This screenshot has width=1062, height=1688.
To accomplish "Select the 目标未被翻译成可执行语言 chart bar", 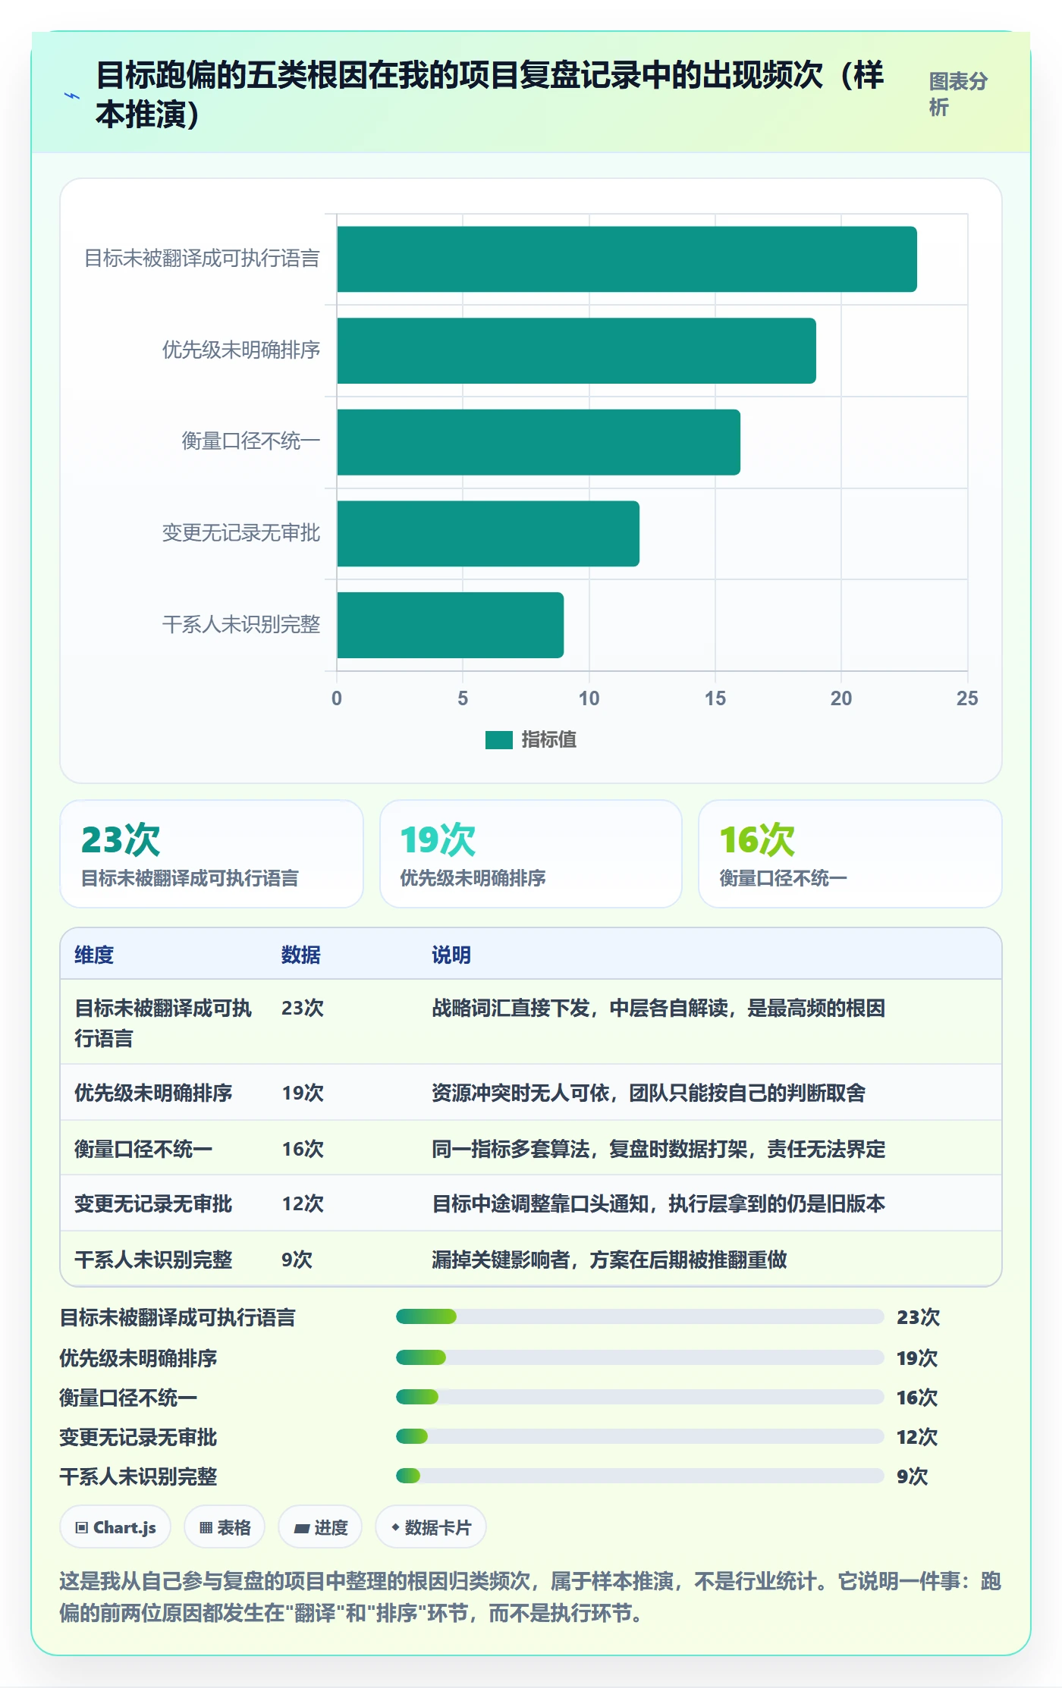I will pyautogui.click(x=627, y=259).
